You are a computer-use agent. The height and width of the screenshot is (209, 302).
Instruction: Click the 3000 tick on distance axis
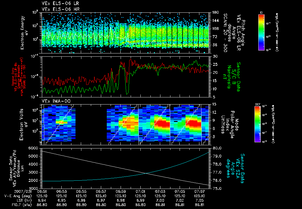33,172
